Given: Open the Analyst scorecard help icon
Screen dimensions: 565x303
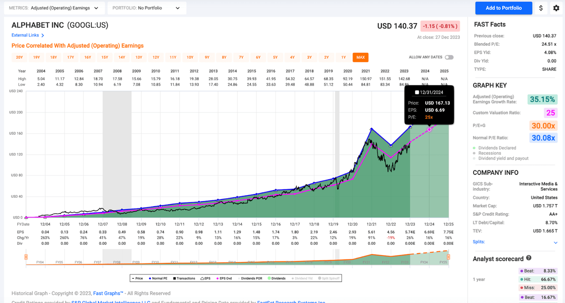Looking at the screenshot, I should tap(528, 258).
